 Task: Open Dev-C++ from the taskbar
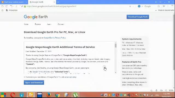(x=39, y=95)
